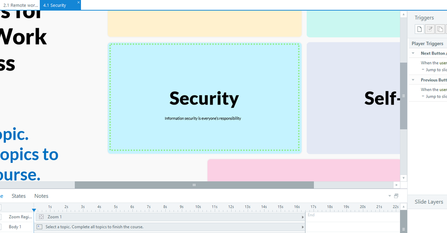447x233 pixels.
Task: Select the yellow rectangle on the slide
Action: (204, 24)
